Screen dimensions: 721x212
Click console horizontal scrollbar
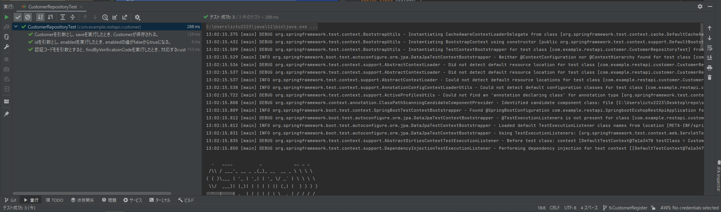point(221,194)
